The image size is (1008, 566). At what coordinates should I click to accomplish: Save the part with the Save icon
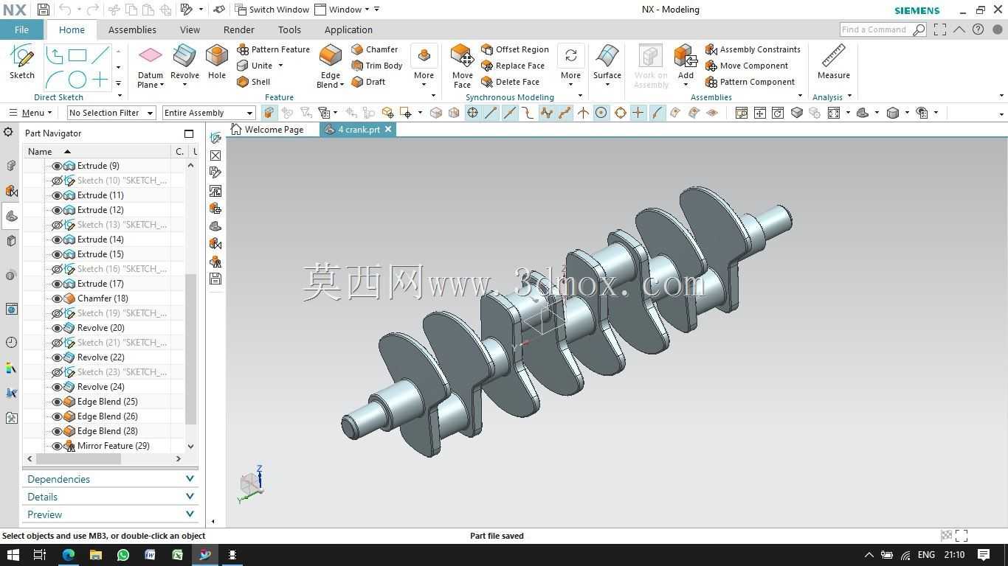click(x=44, y=10)
